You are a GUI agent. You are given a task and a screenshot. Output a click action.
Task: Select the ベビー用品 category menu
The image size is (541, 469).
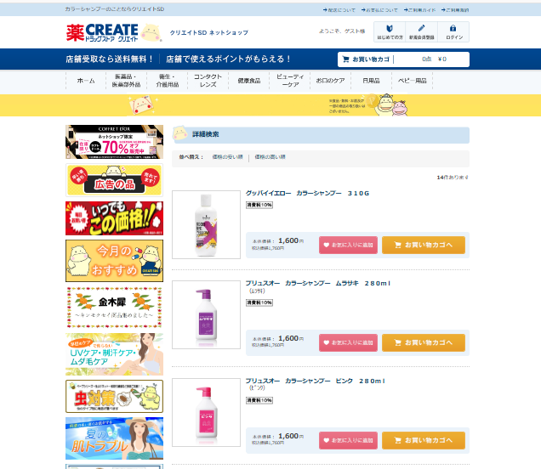[412, 81]
